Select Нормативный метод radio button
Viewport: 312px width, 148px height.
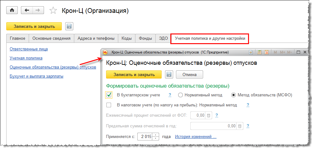pos(180,95)
